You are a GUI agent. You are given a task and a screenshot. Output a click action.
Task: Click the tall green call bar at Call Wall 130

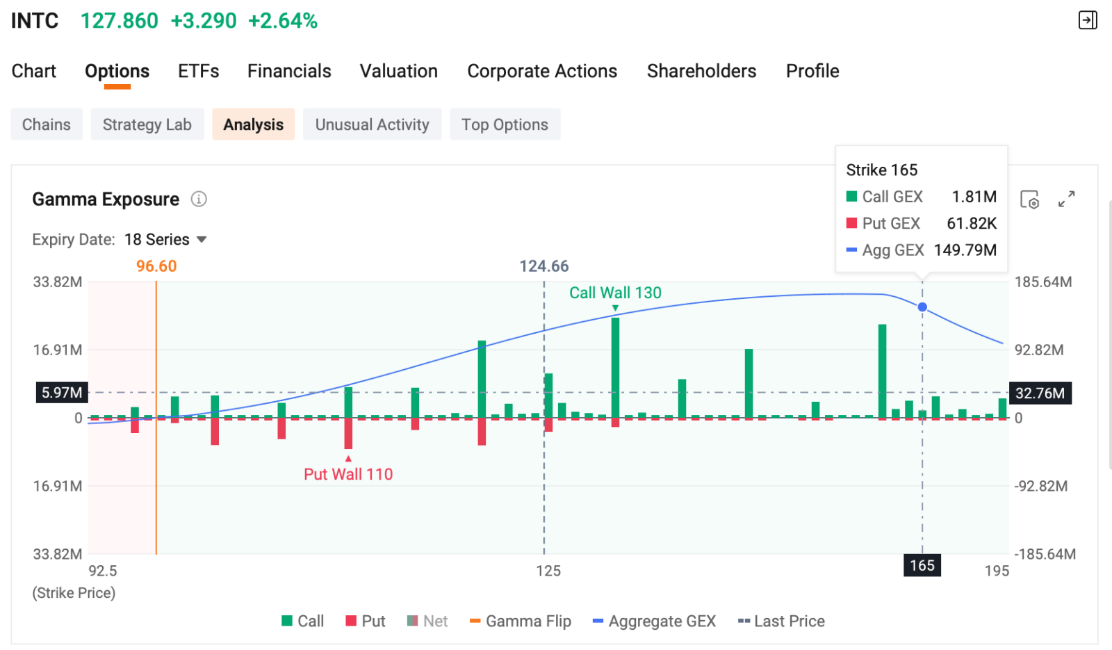coord(615,367)
